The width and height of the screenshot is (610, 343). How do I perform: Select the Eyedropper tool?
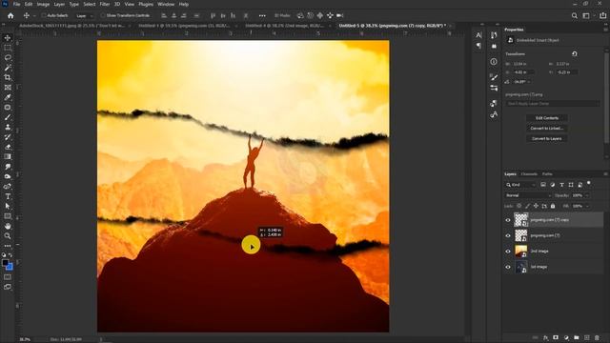8,97
